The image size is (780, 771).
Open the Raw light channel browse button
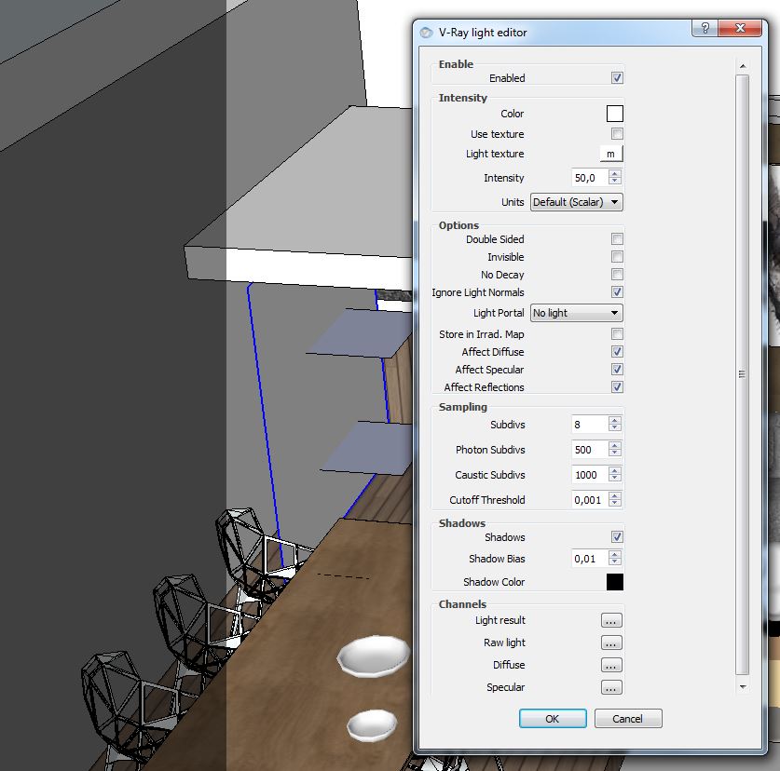pyautogui.click(x=611, y=642)
